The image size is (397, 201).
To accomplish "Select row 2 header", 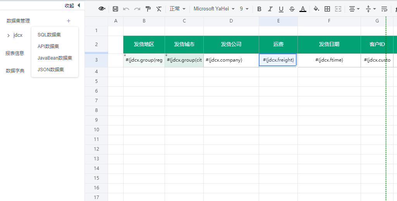I will (96, 44).
